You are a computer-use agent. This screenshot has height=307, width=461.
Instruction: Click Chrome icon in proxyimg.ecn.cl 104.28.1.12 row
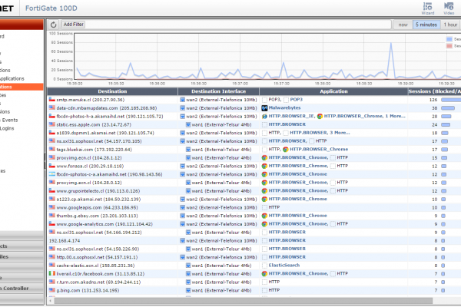(264, 158)
